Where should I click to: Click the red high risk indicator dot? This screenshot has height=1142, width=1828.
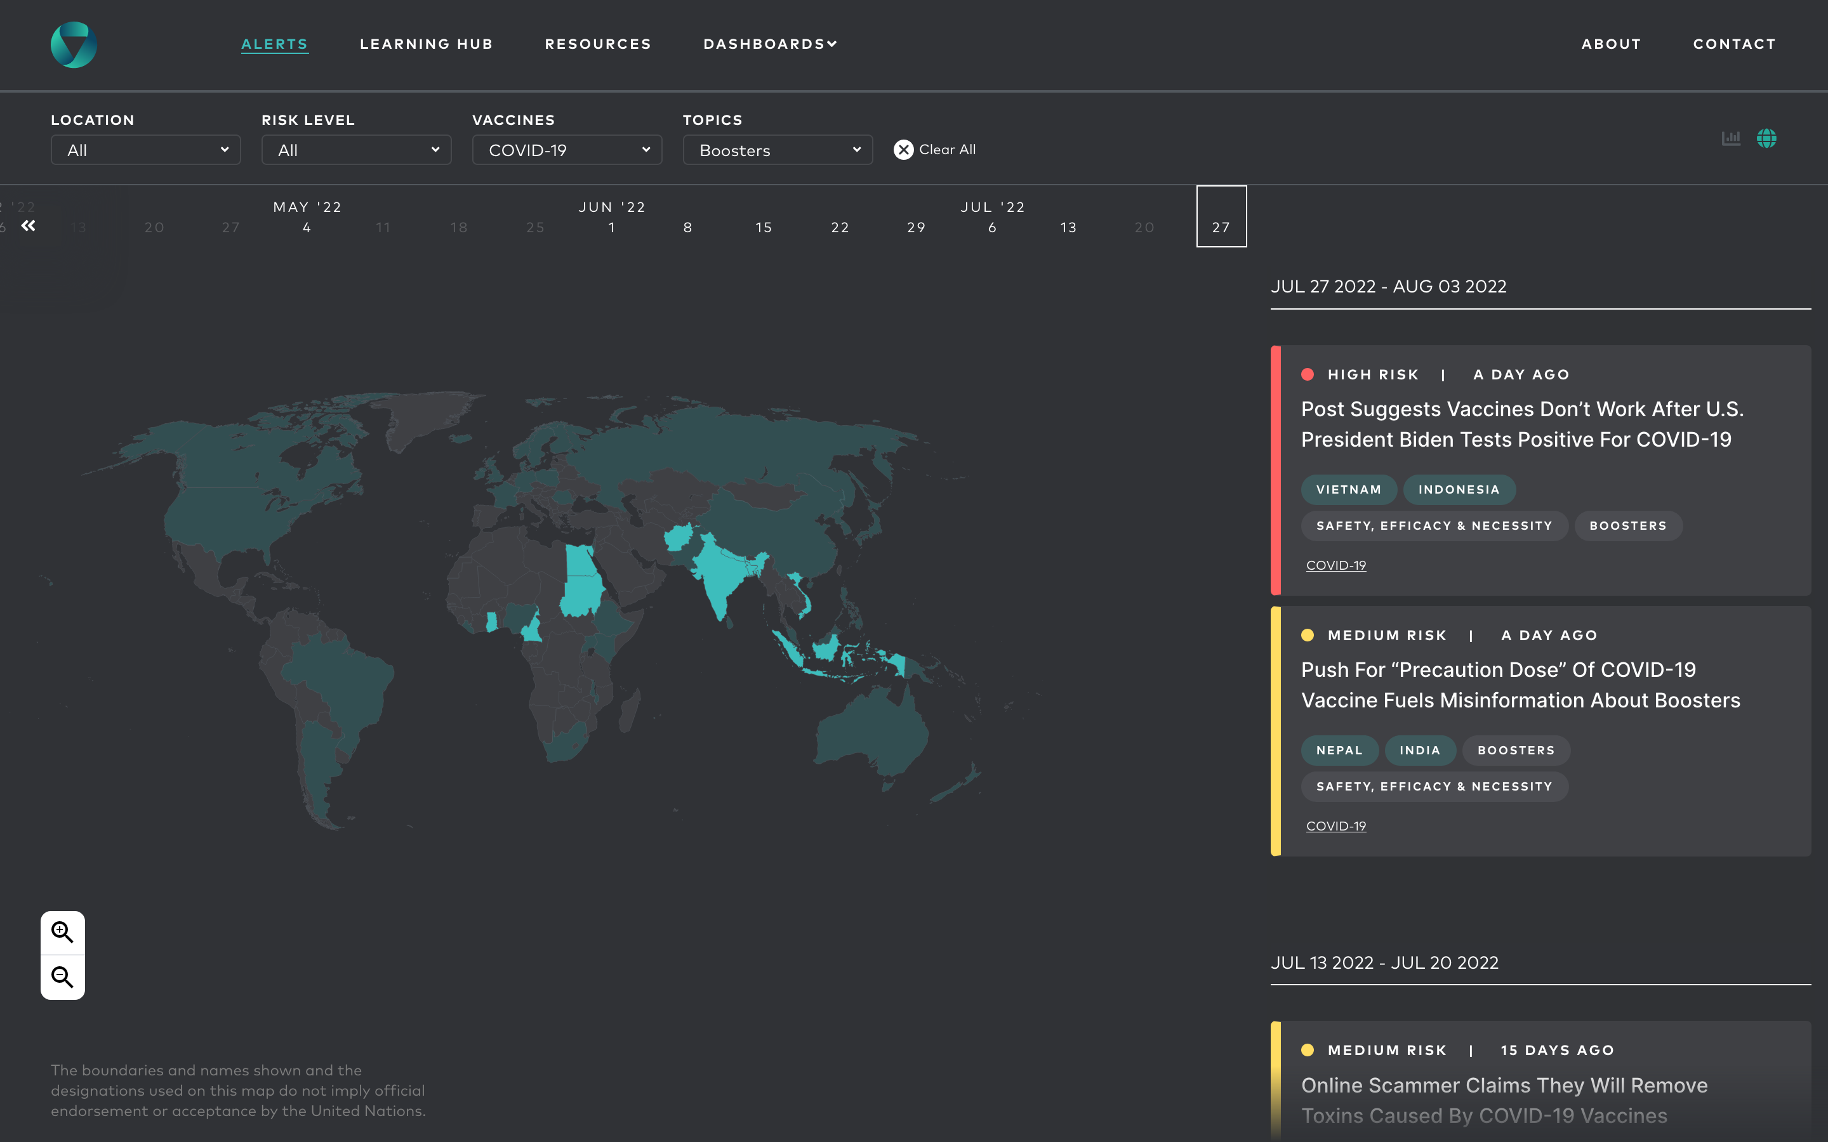click(1308, 374)
